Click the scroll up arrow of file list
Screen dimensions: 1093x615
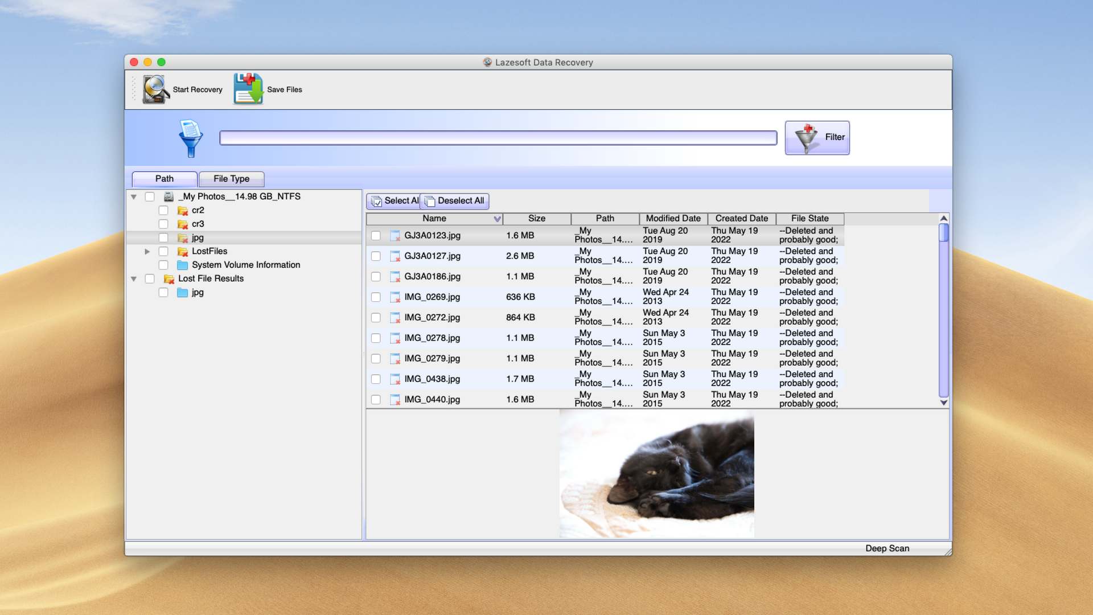click(943, 218)
